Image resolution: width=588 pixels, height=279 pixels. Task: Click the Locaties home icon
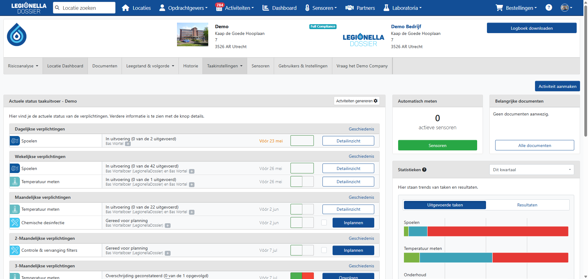(x=126, y=8)
